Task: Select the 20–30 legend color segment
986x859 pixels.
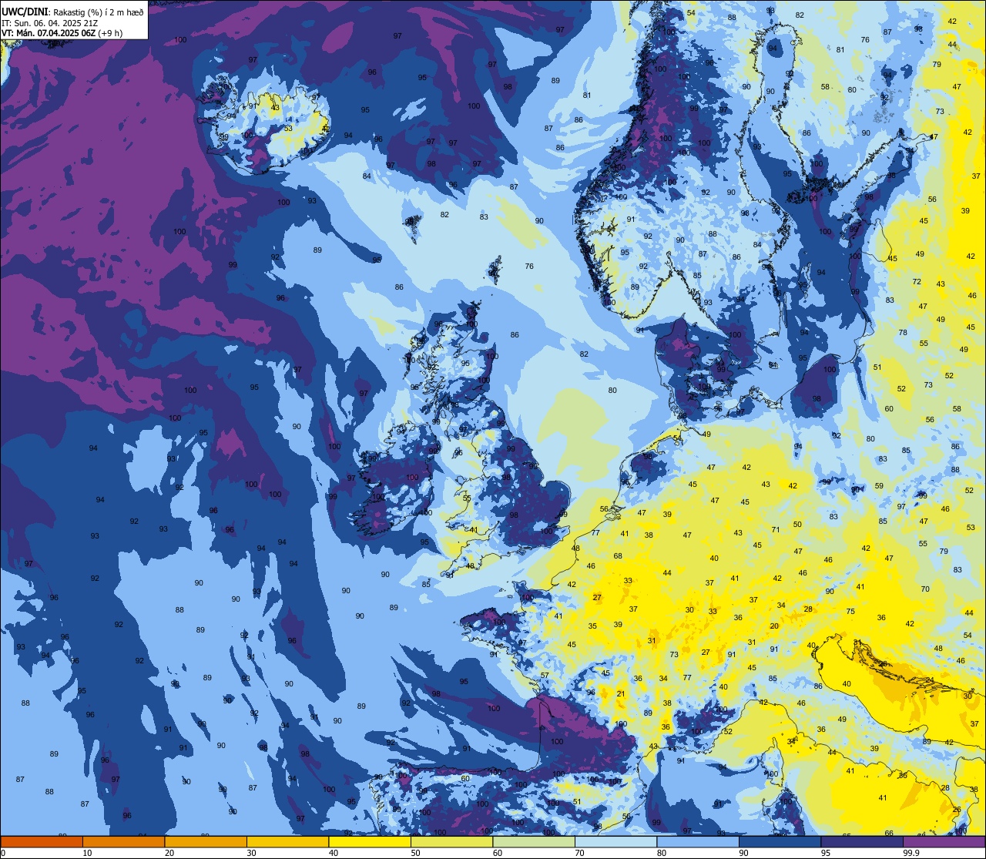Action: click(x=206, y=841)
